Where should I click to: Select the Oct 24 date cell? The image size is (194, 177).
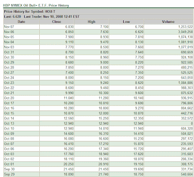click(x=21, y=78)
